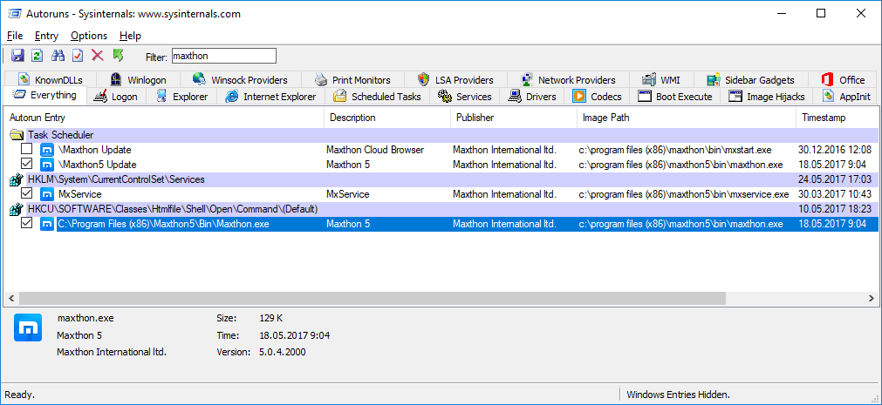Image resolution: width=882 pixels, height=405 pixels.
Task: Click the horizontal scrollbar thumb
Action: (x=366, y=299)
